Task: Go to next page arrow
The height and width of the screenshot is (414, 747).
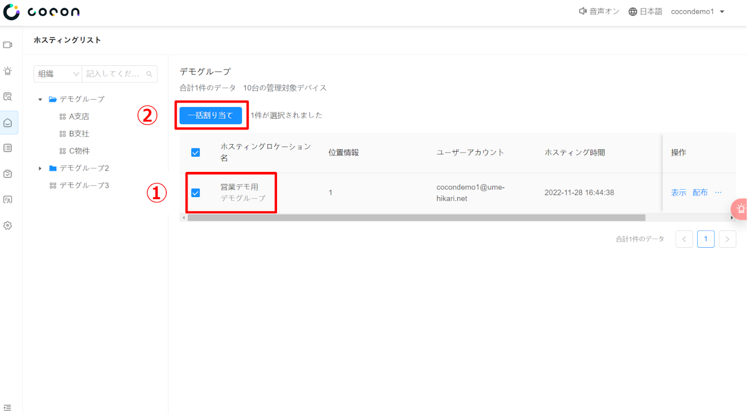Action: click(727, 239)
